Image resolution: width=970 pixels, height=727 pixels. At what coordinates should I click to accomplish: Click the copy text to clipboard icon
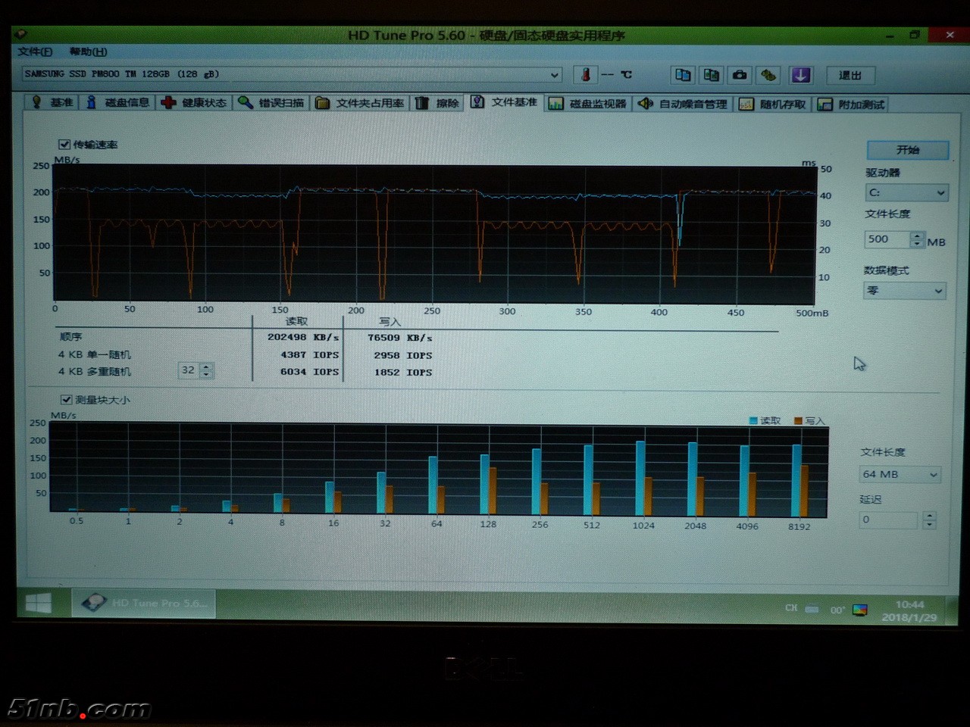pos(683,75)
